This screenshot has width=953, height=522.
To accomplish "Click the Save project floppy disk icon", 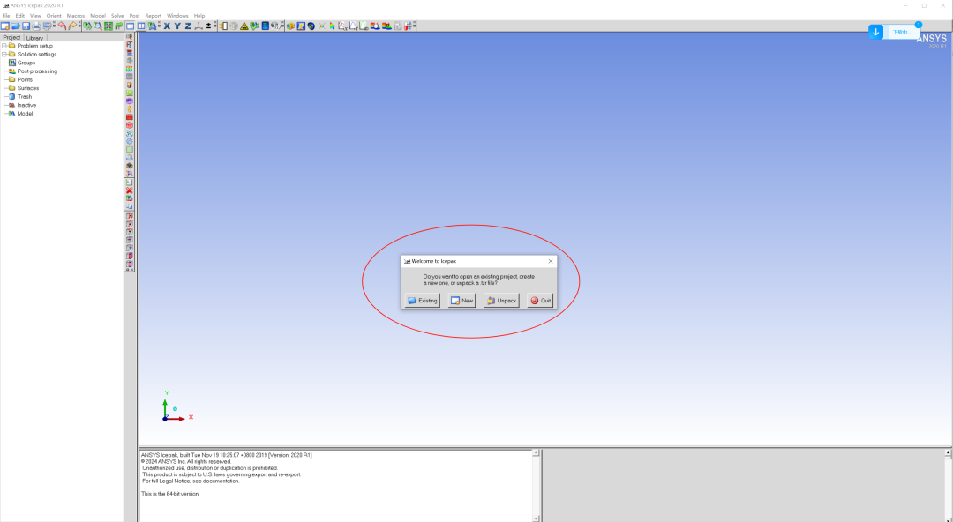I will click(26, 26).
